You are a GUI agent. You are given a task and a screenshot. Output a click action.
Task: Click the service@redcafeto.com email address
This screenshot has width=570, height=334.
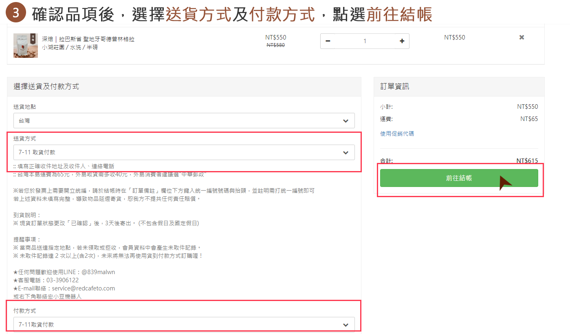click(x=83, y=288)
